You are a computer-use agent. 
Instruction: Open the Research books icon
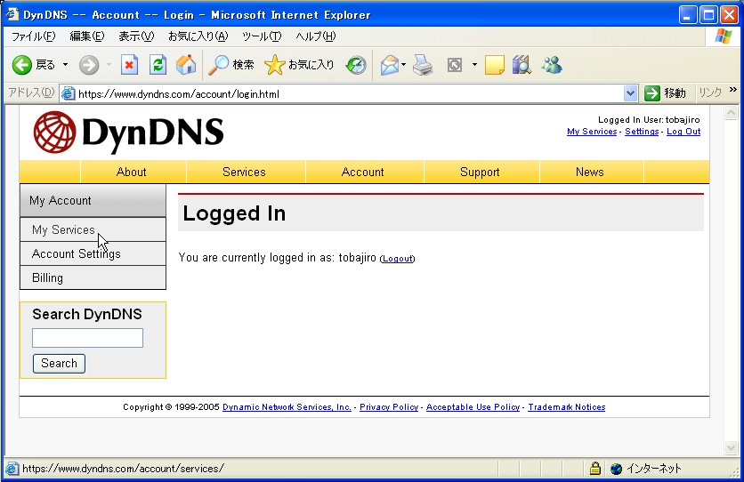coord(522,65)
